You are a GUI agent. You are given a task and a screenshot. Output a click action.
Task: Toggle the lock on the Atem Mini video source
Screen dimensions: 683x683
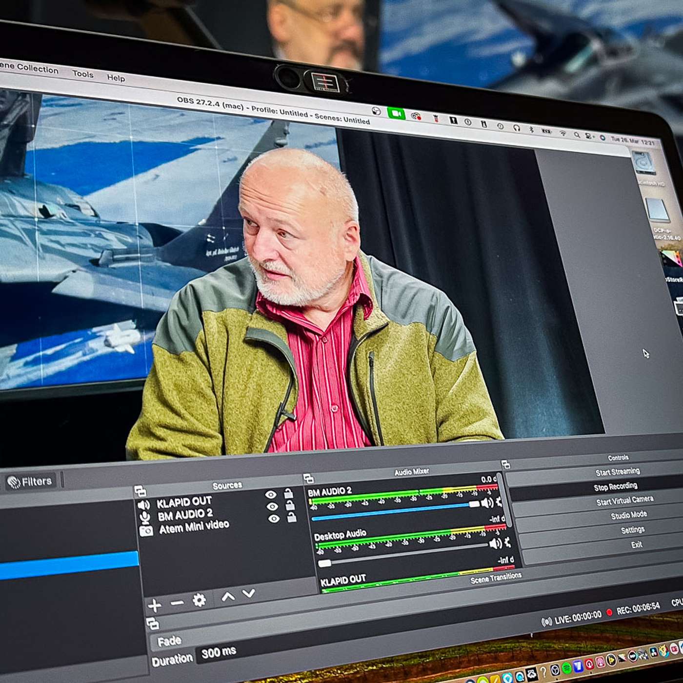click(x=292, y=517)
